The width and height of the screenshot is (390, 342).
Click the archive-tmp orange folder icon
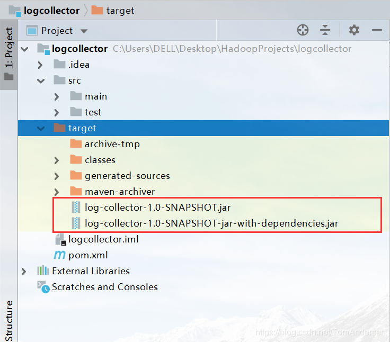tap(76, 143)
